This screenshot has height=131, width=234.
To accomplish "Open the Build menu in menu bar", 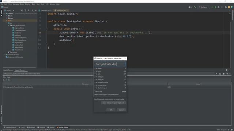I will [x=33, y=4].
